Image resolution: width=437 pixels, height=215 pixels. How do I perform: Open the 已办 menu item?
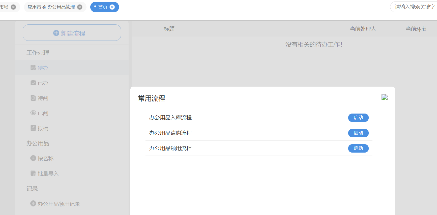[72, 83]
